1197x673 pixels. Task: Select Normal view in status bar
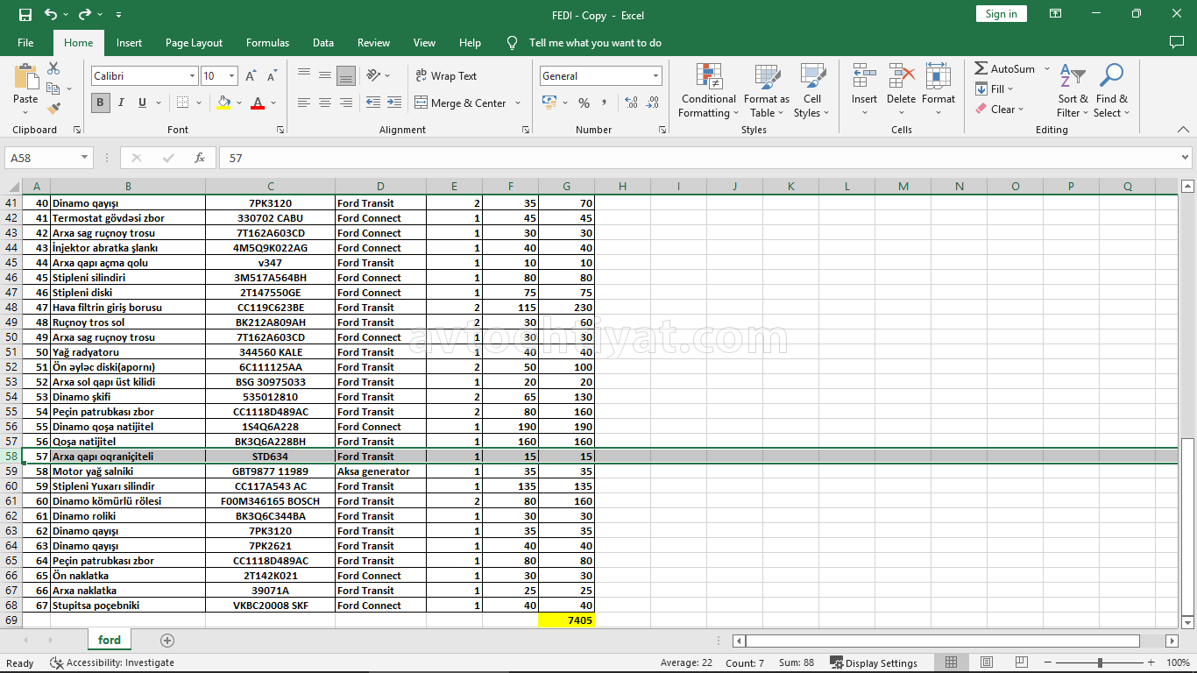point(951,662)
